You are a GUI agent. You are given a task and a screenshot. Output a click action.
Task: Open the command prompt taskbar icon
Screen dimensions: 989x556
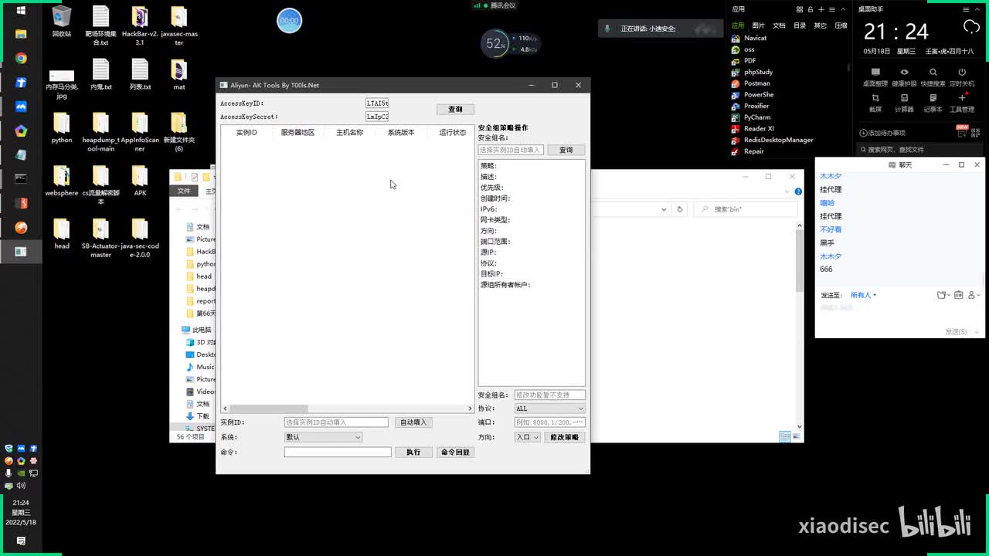click(21, 179)
